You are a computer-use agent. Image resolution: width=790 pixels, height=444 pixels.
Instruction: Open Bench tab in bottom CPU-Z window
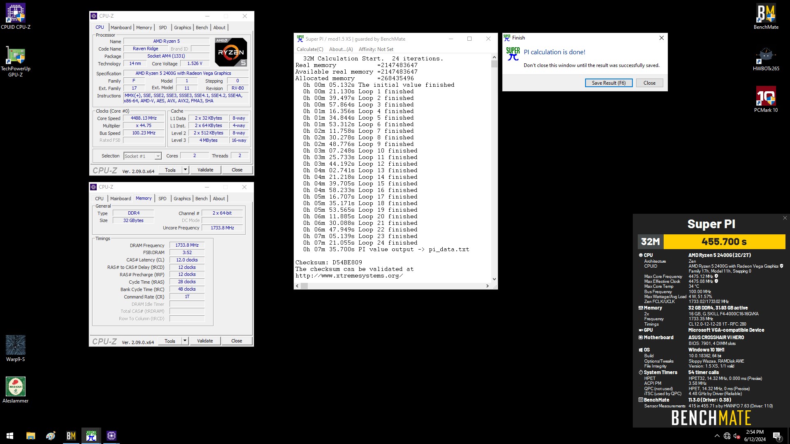(201, 199)
